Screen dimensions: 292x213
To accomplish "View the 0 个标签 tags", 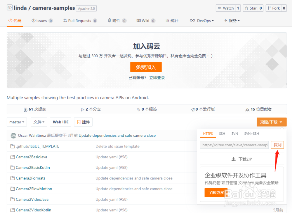I will click(147, 109).
